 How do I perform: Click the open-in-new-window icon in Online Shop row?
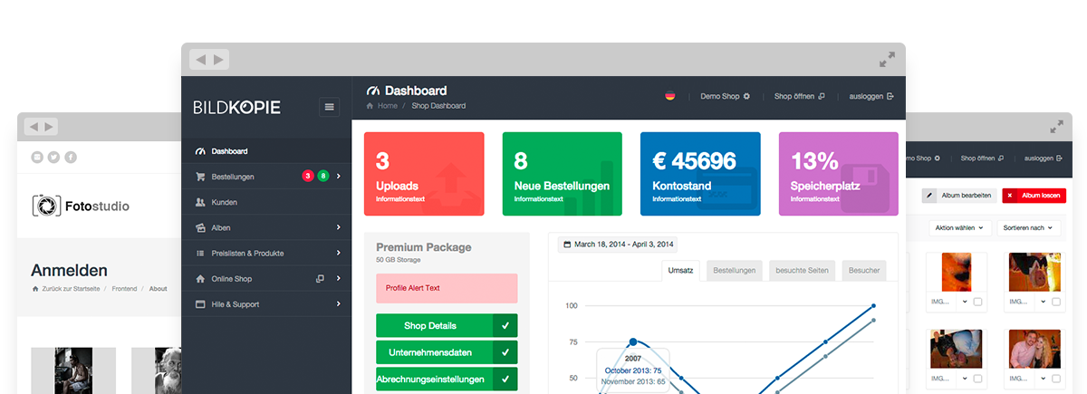(x=320, y=278)
